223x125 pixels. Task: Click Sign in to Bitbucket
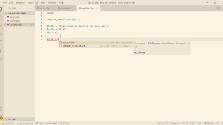(x=46, y=123)
